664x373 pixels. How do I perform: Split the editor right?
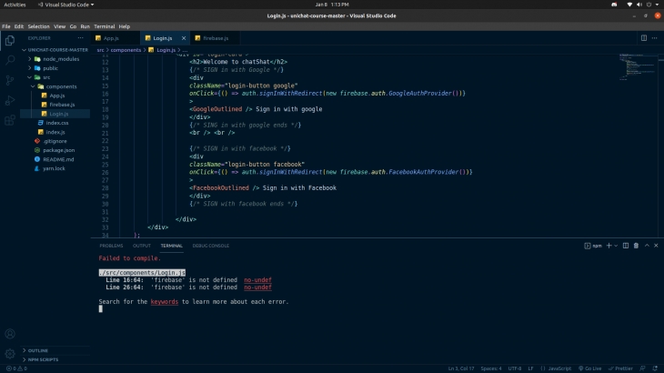[644, 38]
